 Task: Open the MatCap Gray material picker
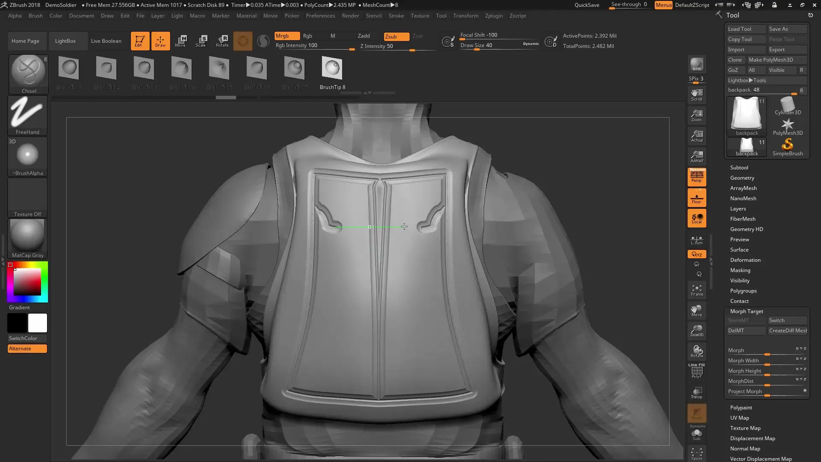27,239
